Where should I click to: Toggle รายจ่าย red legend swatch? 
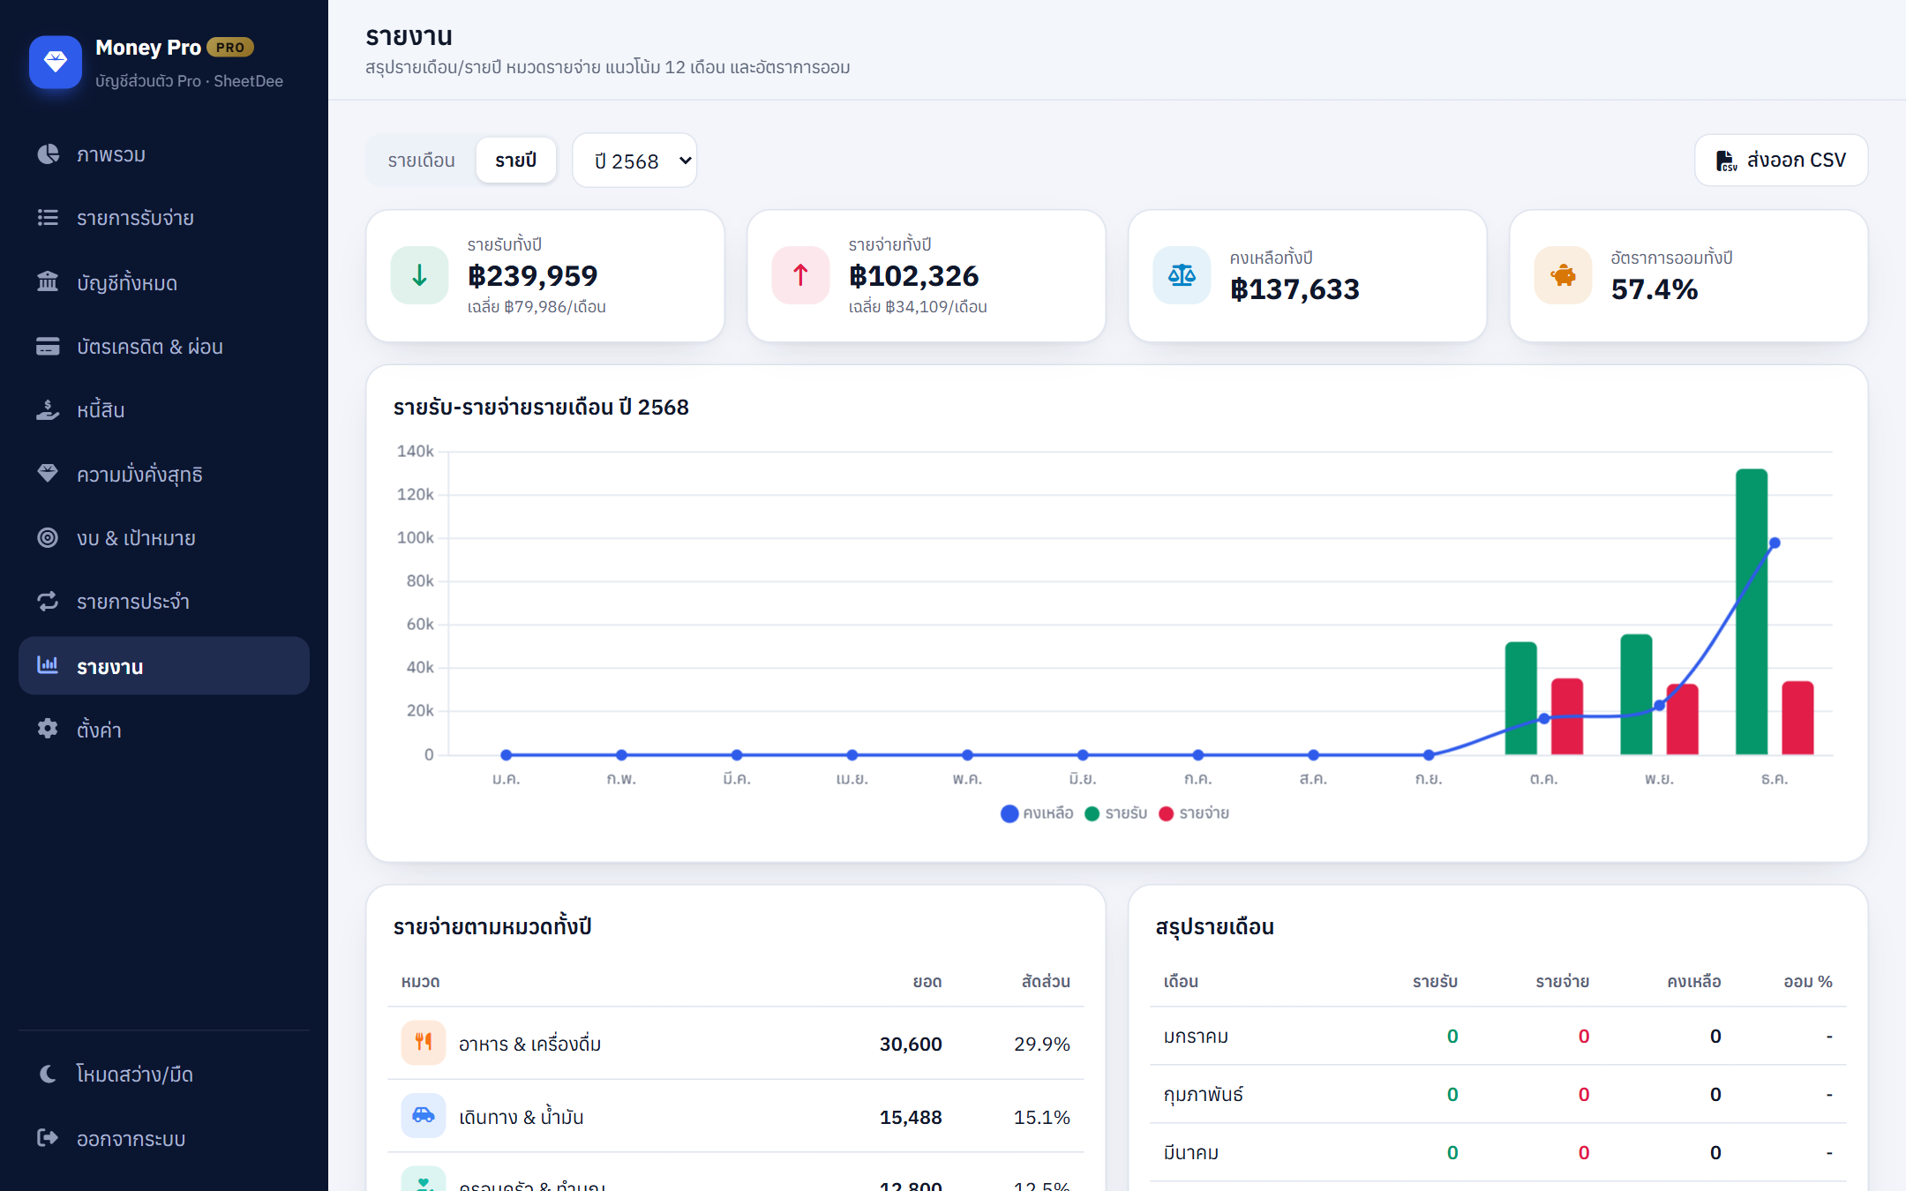tap(1166, 813)
